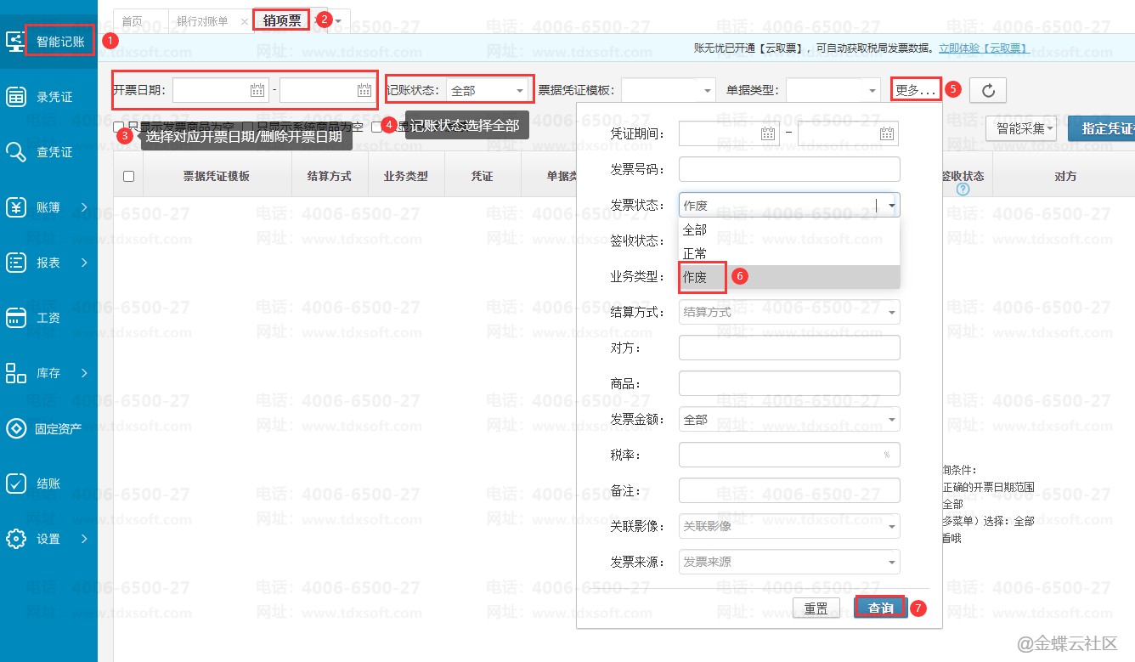Click the 重置 button
Screen dimensions: 1135x662
coord(816,608)
